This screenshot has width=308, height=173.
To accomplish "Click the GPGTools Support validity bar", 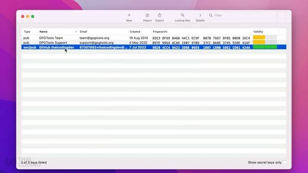I will tap(265, 42).
